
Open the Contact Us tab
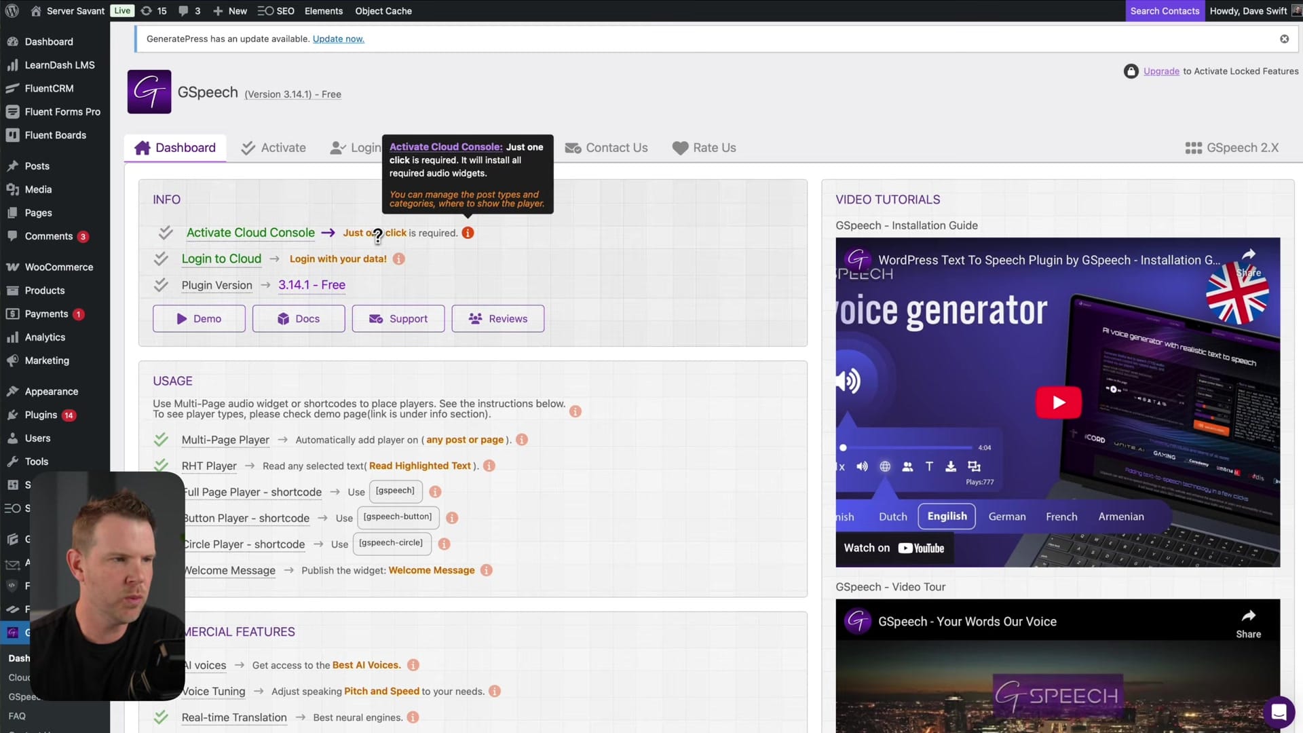coord(606,148)
